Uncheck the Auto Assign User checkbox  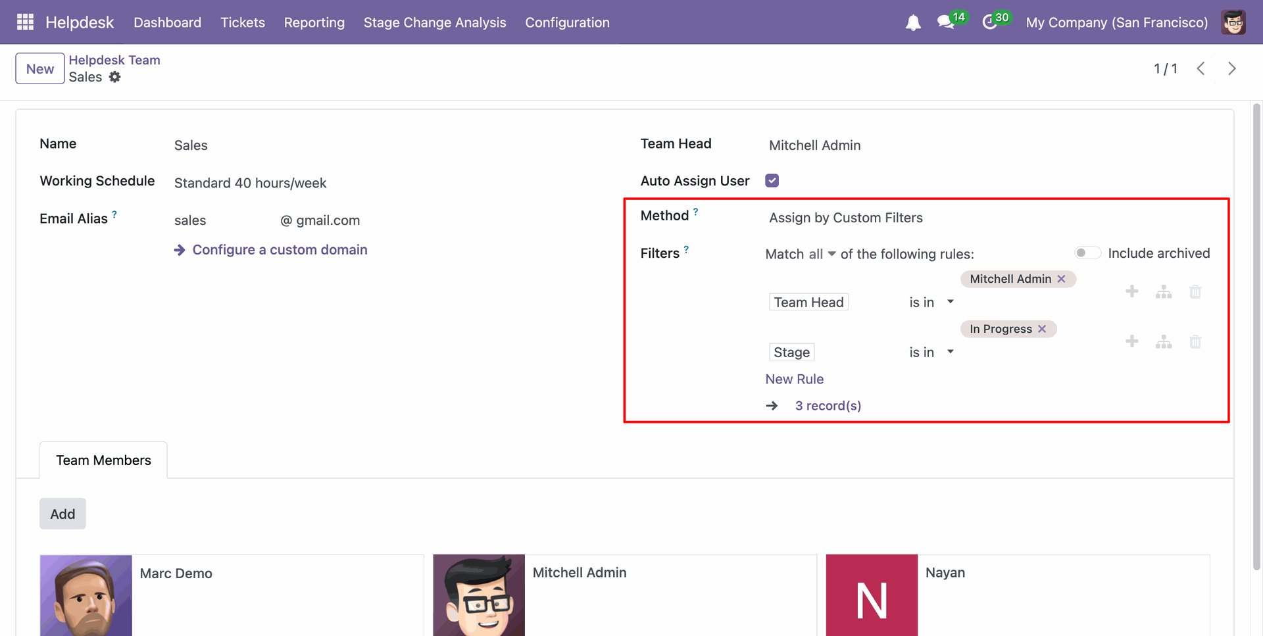[x=772, y=181]
